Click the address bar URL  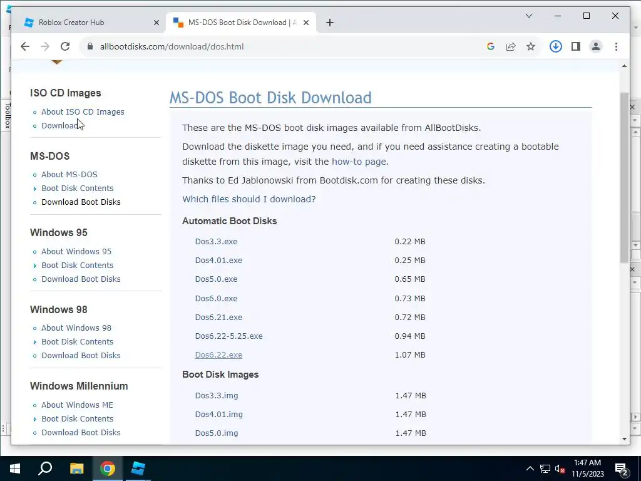point(172,46)
